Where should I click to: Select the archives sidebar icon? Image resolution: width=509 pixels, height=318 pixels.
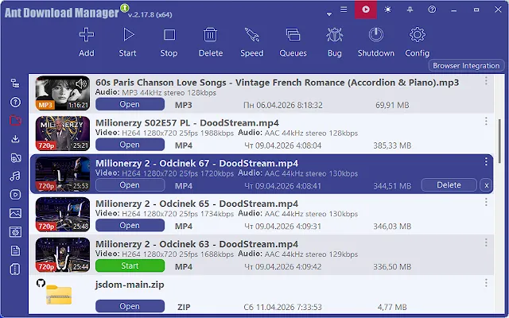tap(15, 270)
